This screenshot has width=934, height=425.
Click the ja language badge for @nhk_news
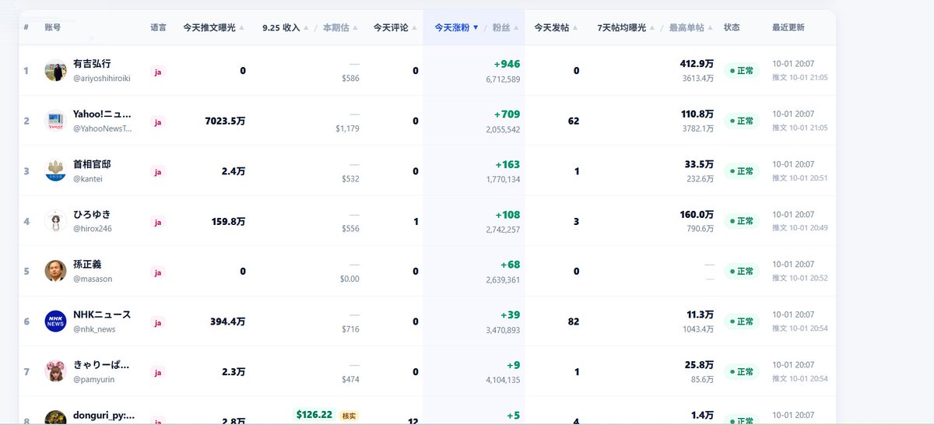point(158,322)
